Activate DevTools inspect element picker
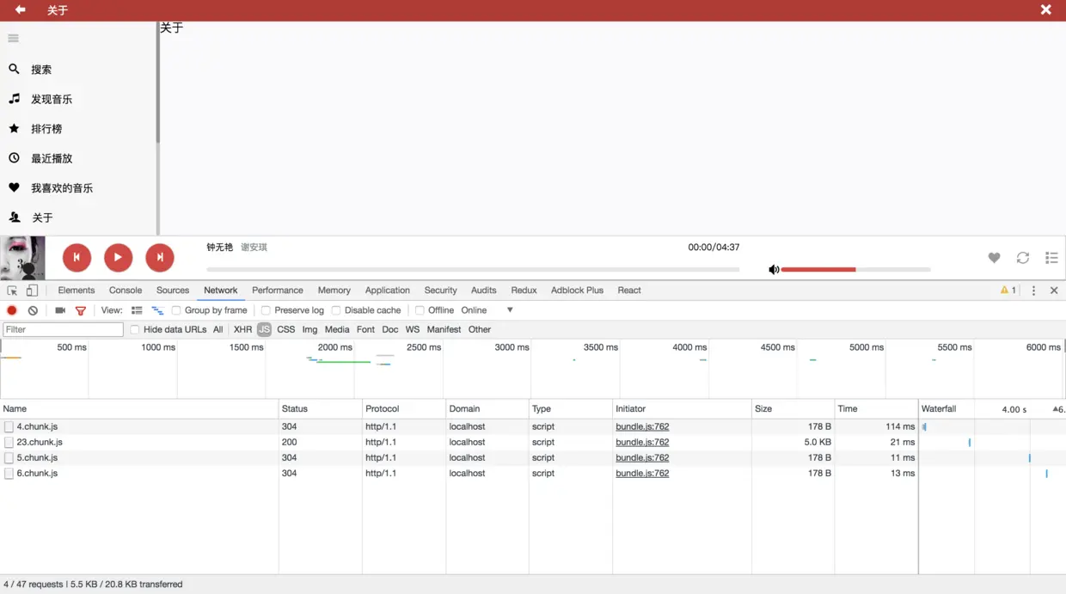 tap(12, 291)
